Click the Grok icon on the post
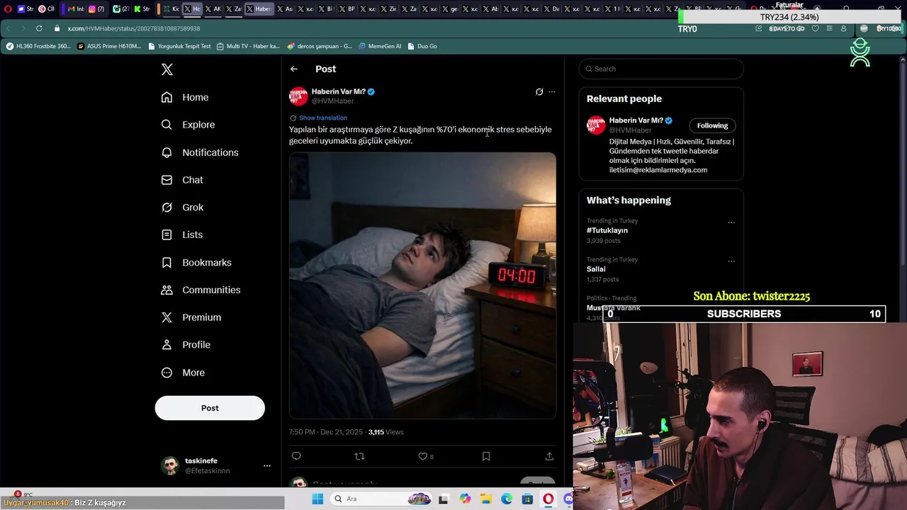The image size is (907, 510). 539,92
